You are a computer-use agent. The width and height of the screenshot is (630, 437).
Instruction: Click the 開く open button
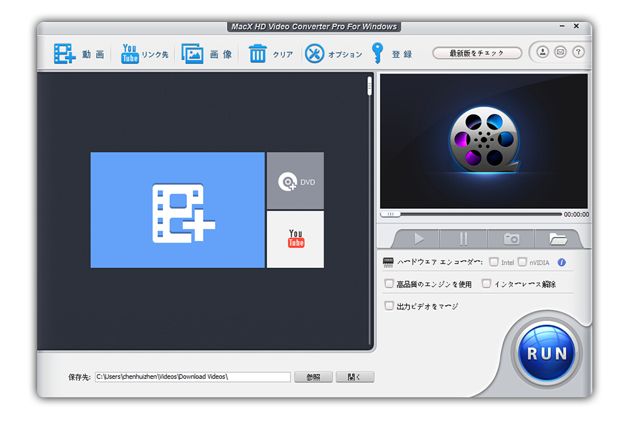[355, 377]
